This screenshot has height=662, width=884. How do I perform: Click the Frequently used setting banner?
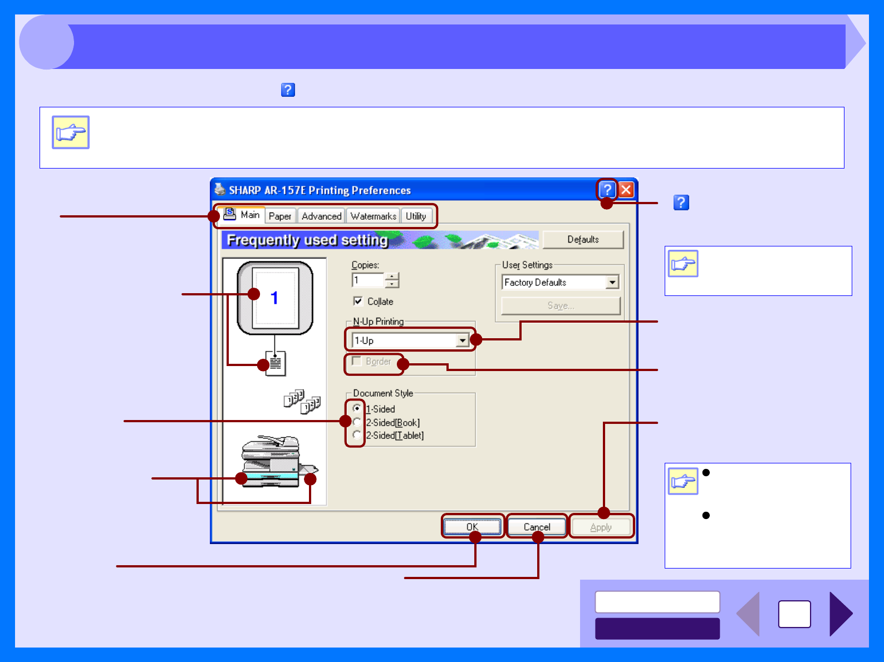[380, 240]
